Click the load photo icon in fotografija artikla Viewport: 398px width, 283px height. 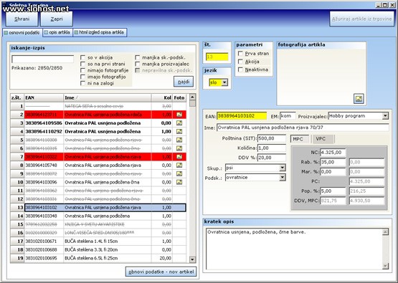point(359,98)
